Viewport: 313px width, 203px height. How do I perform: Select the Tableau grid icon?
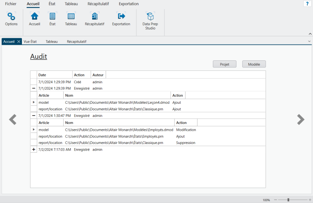click(x=71, y=16)
